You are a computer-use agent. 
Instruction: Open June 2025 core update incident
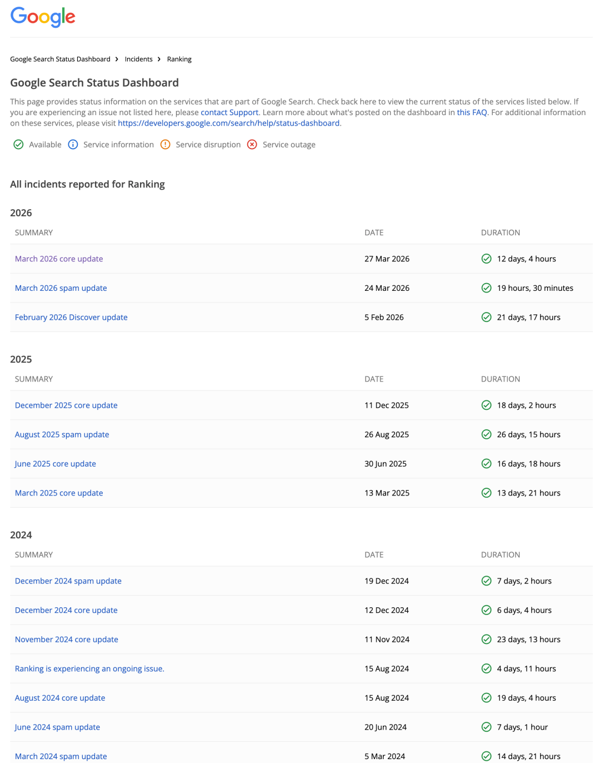pyautogui.click(x=55, y=464)
